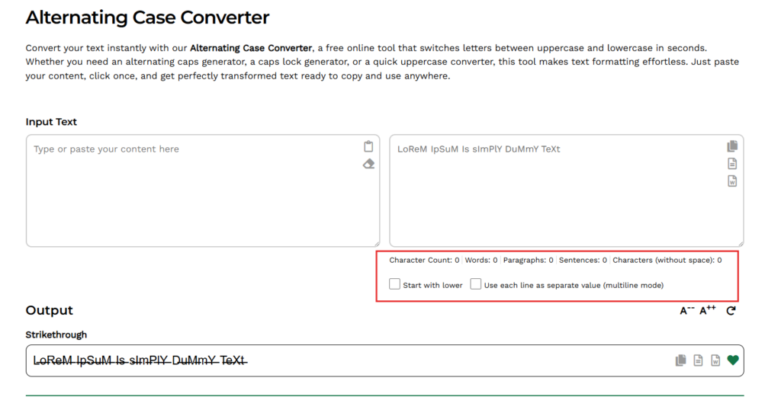Click the Paragraphs: 0 stat
The width and height of the screenshot is (781, 413).
pos(528,261)
